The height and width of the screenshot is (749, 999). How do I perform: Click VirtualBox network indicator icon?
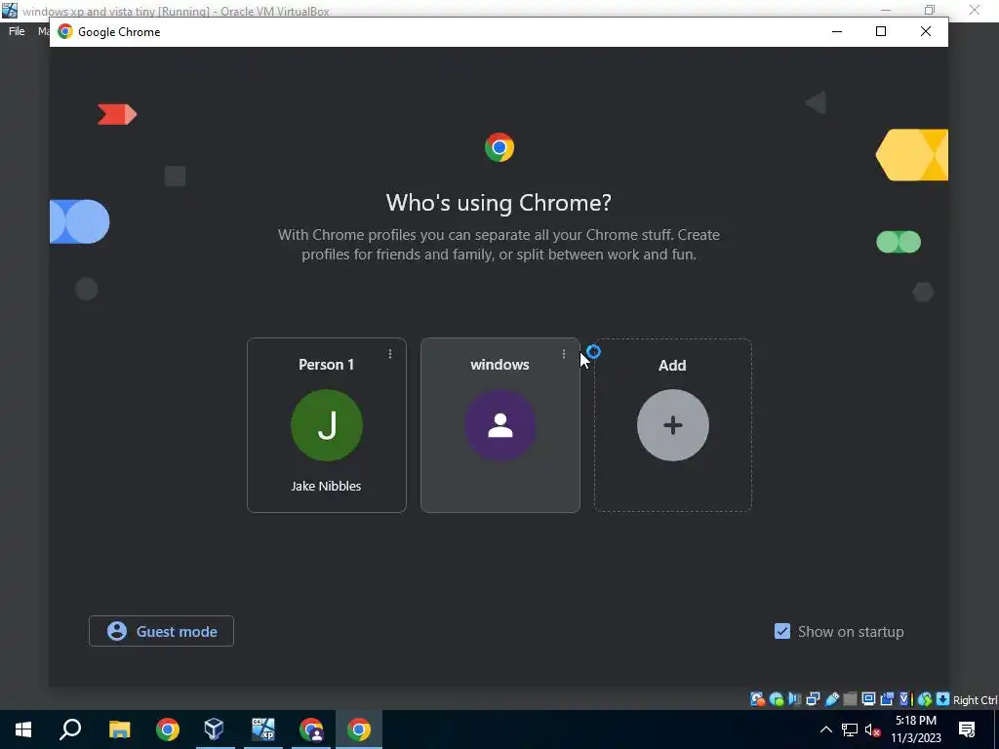pyautogui.click(x=813, y=699)
